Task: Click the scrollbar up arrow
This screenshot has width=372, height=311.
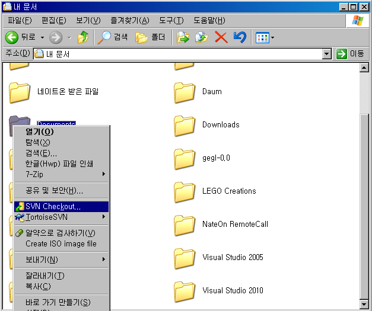Action: point(364,68)
